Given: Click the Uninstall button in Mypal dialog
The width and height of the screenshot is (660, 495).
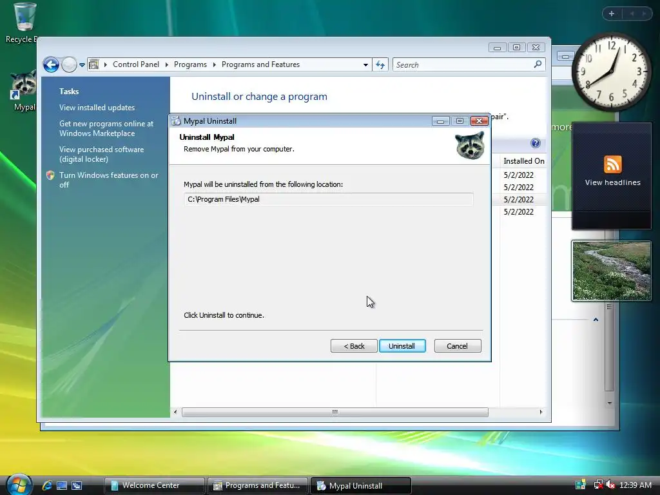Looking at the screenshot, I should (x=402, y=346).
